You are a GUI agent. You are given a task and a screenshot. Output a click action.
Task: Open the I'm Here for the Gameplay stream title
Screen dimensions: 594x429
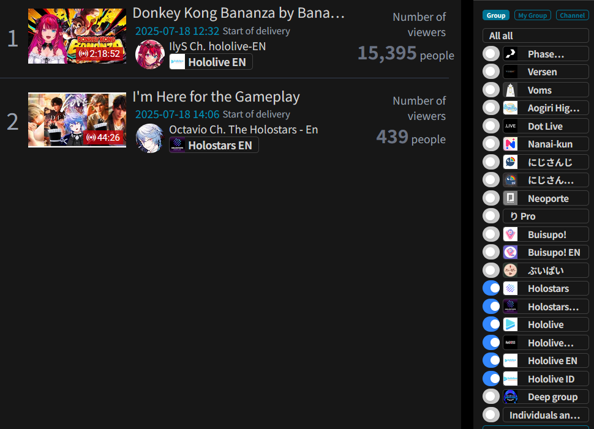click(216, 97)
